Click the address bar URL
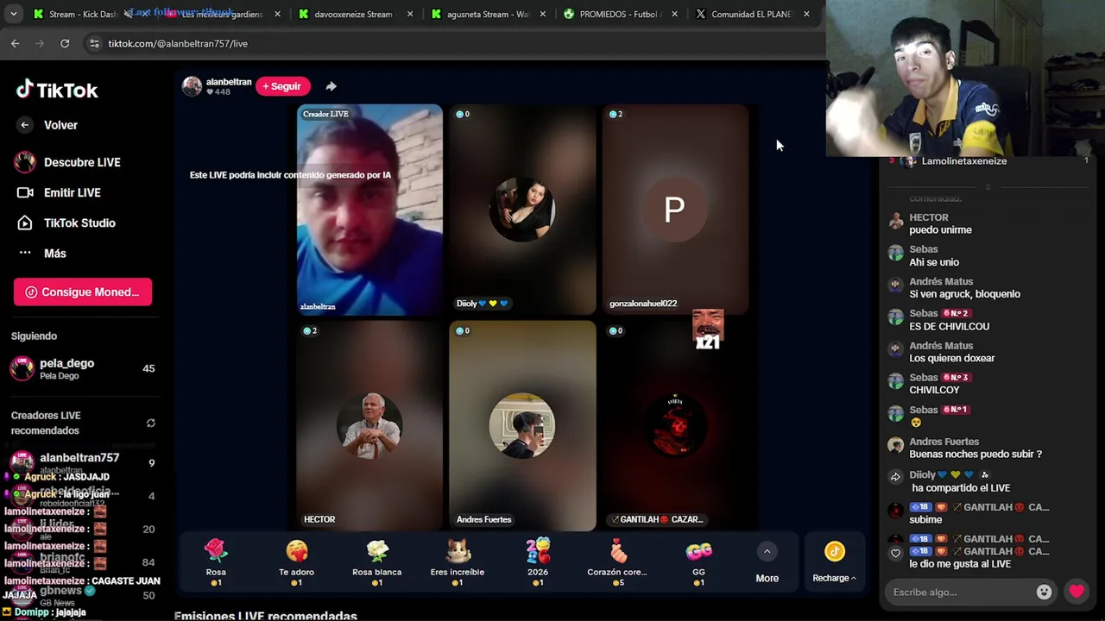The width and height of the screenshot is (1105, 621). (178, 43)
